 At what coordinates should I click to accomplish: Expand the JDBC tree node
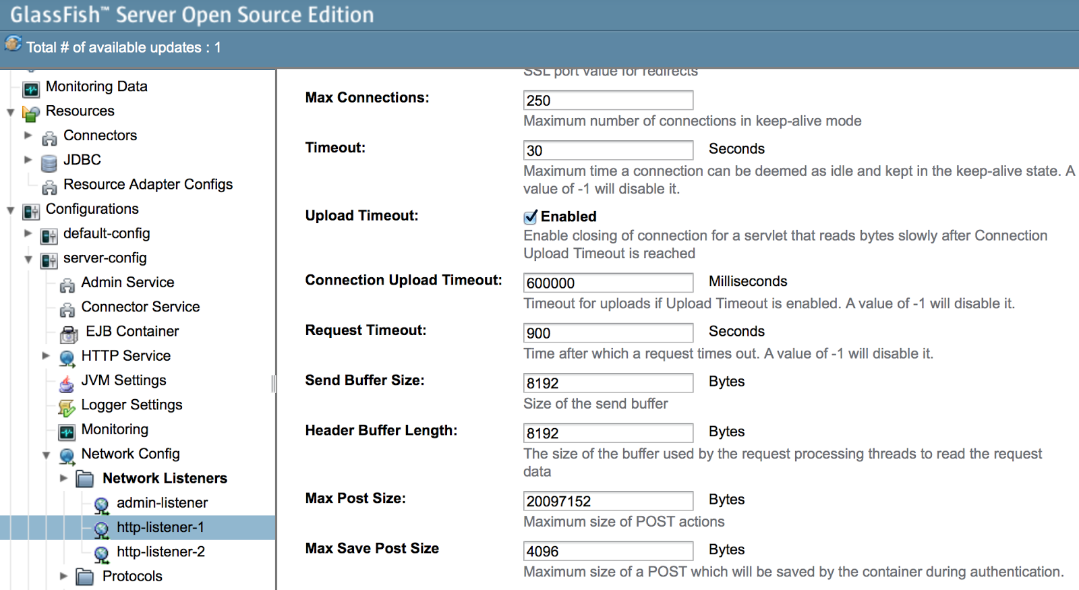(x=28, y=160)
